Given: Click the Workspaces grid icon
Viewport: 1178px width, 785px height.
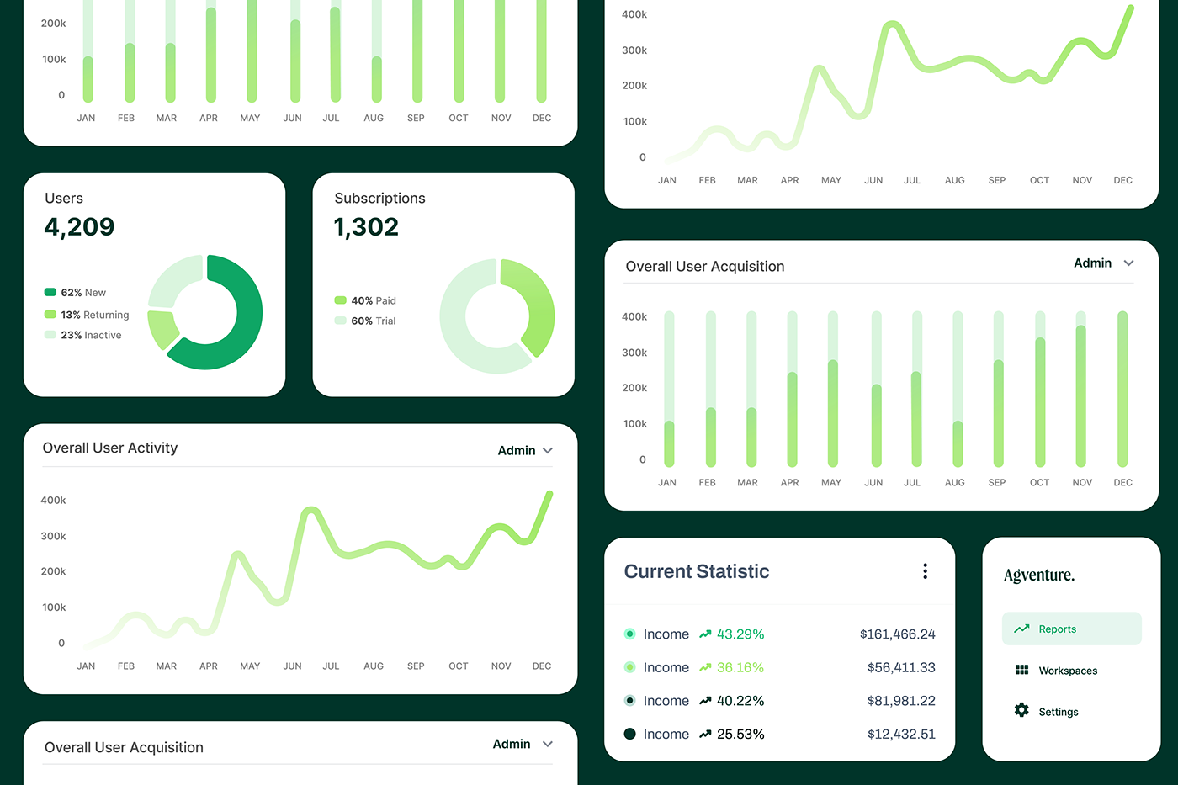Looking at the screenshot, I should pos(1021,670).
